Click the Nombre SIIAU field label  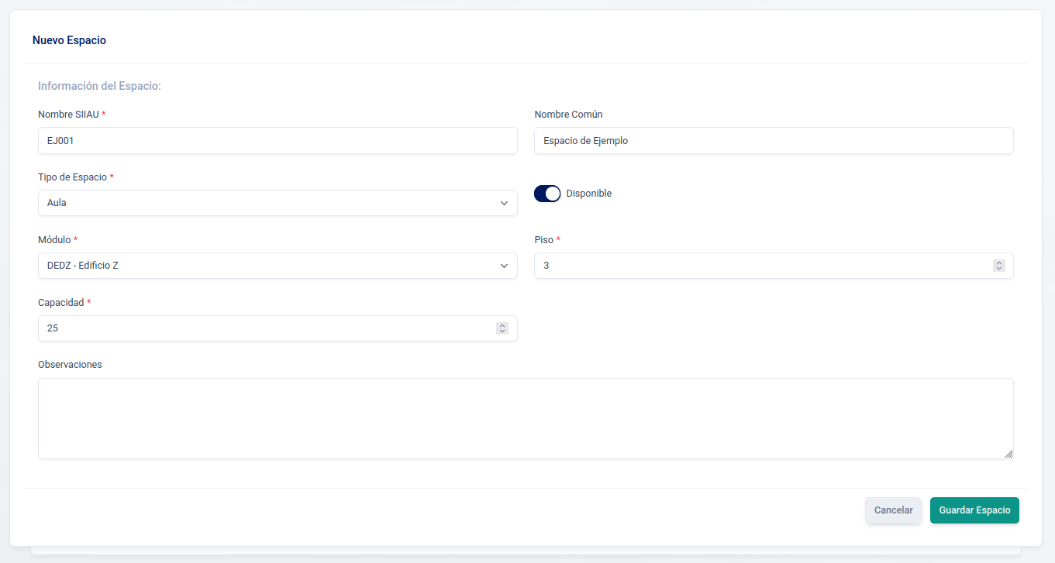click(x=68, y=115)
